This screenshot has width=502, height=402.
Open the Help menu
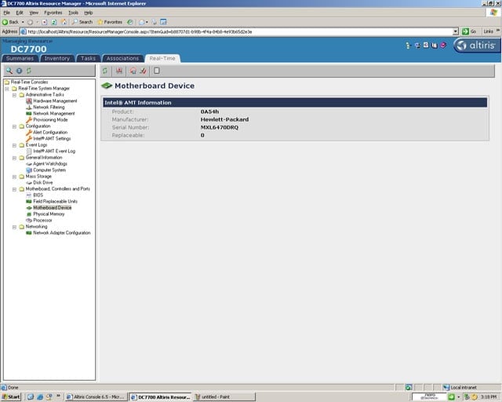[x=89, y=13]
